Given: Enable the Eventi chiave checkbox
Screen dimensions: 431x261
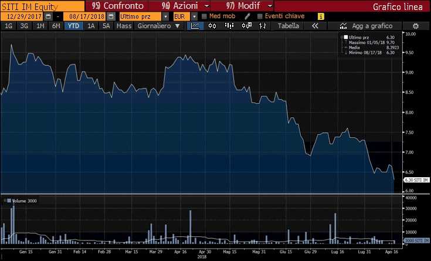Looking at the screenshot, I should [260, 16].
